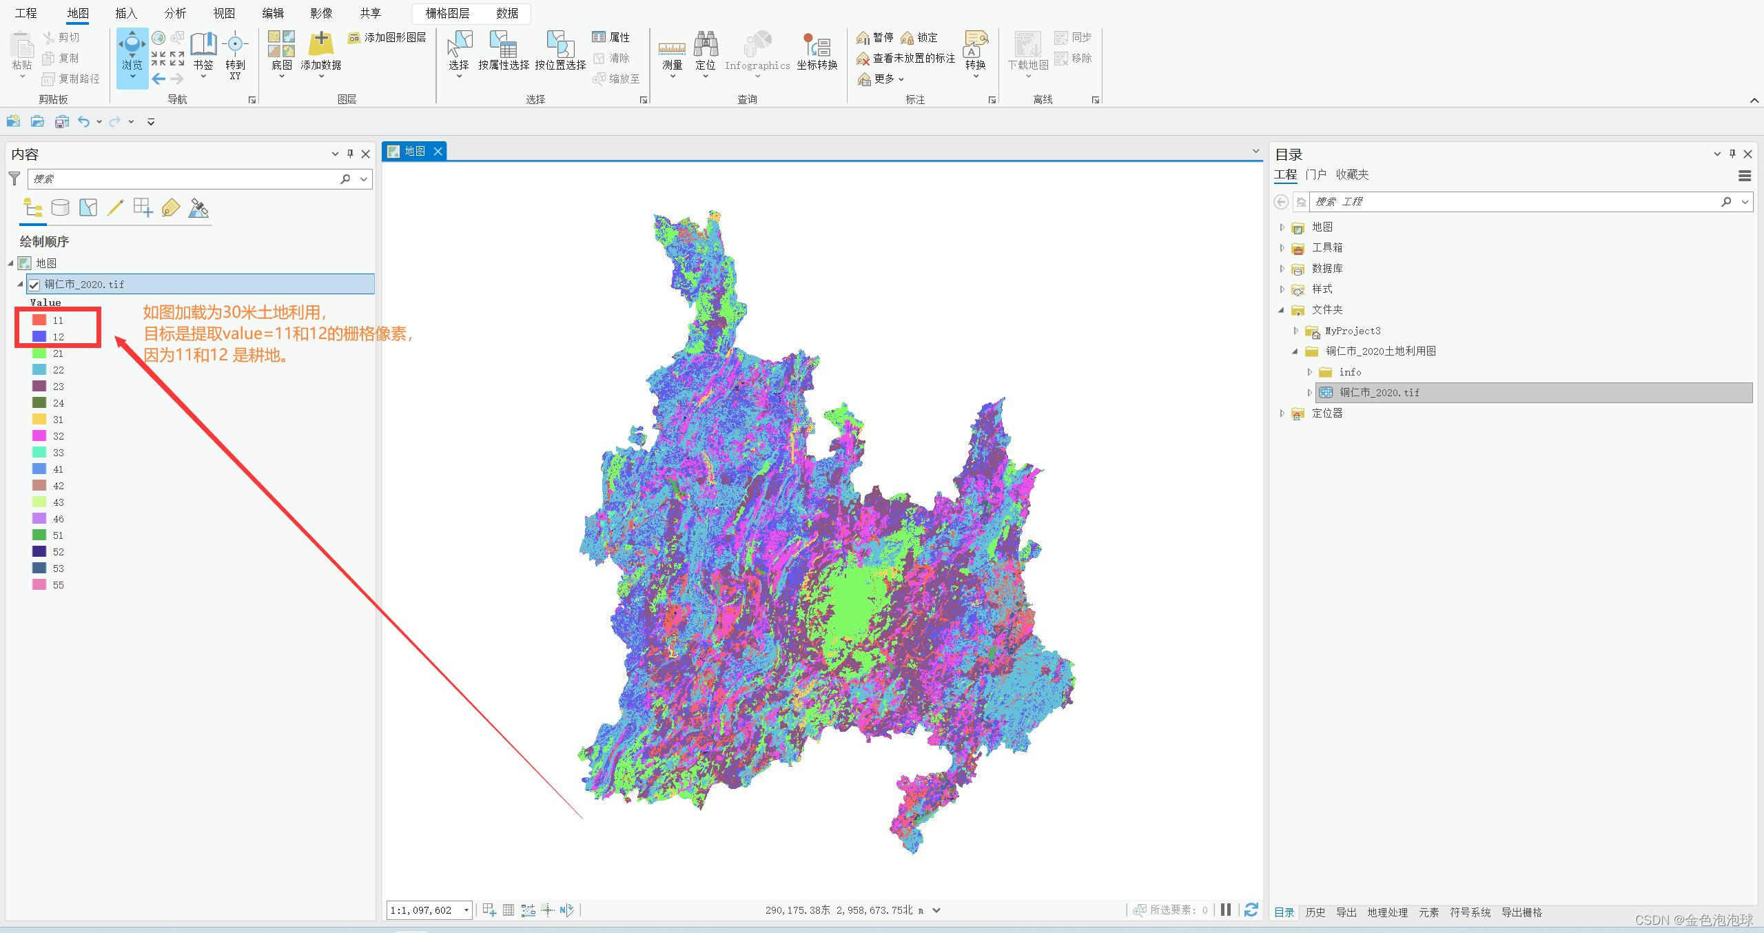Toggle the map grid button in status bar
Screen dimensions: 1764x933
(x=509, y=910)
